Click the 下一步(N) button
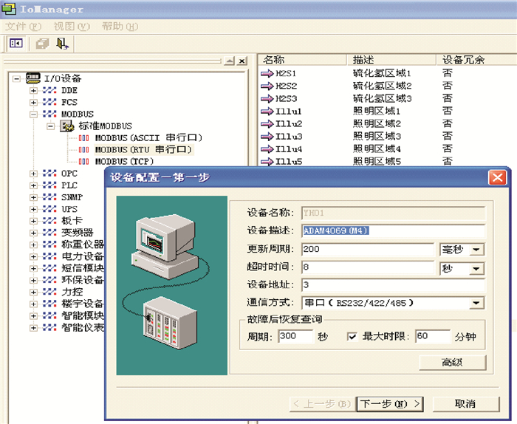 [x=389, y=403]
